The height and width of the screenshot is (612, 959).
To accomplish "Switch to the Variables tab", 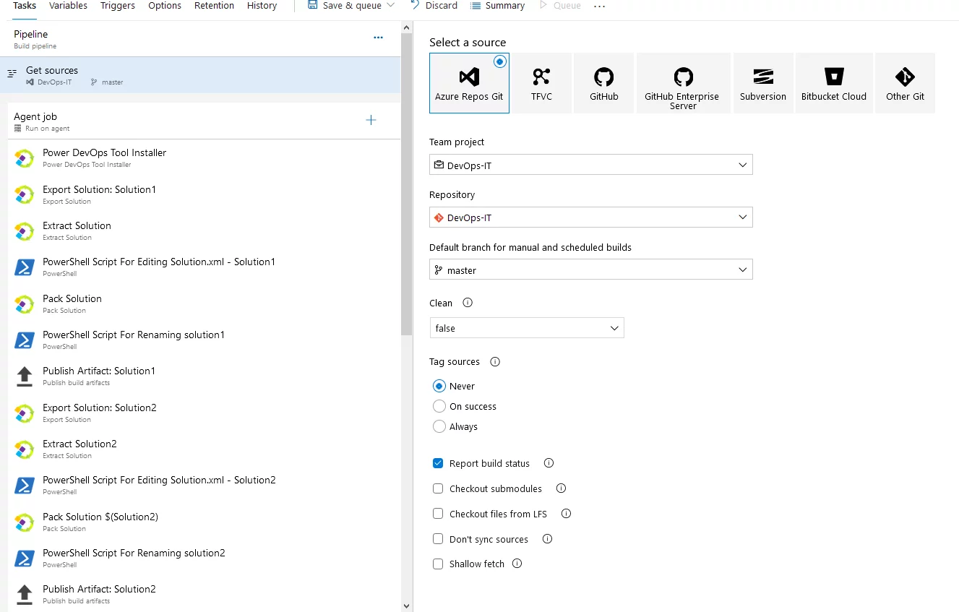I will (68, 6).
